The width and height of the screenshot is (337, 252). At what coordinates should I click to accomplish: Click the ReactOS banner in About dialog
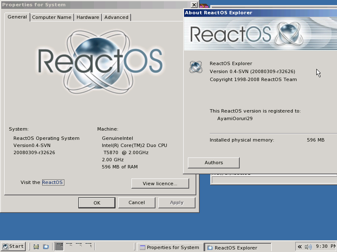tap(260, 34)
